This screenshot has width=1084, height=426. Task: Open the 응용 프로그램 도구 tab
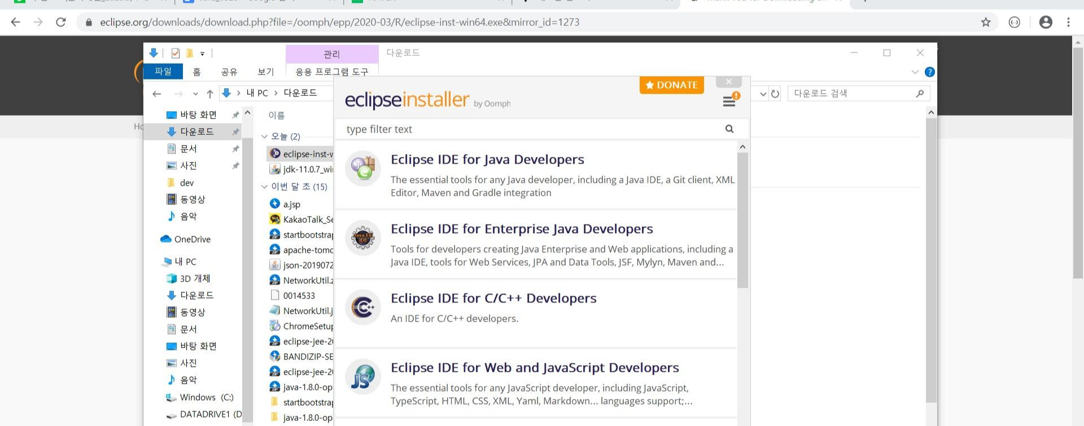(x=332, y=72)
